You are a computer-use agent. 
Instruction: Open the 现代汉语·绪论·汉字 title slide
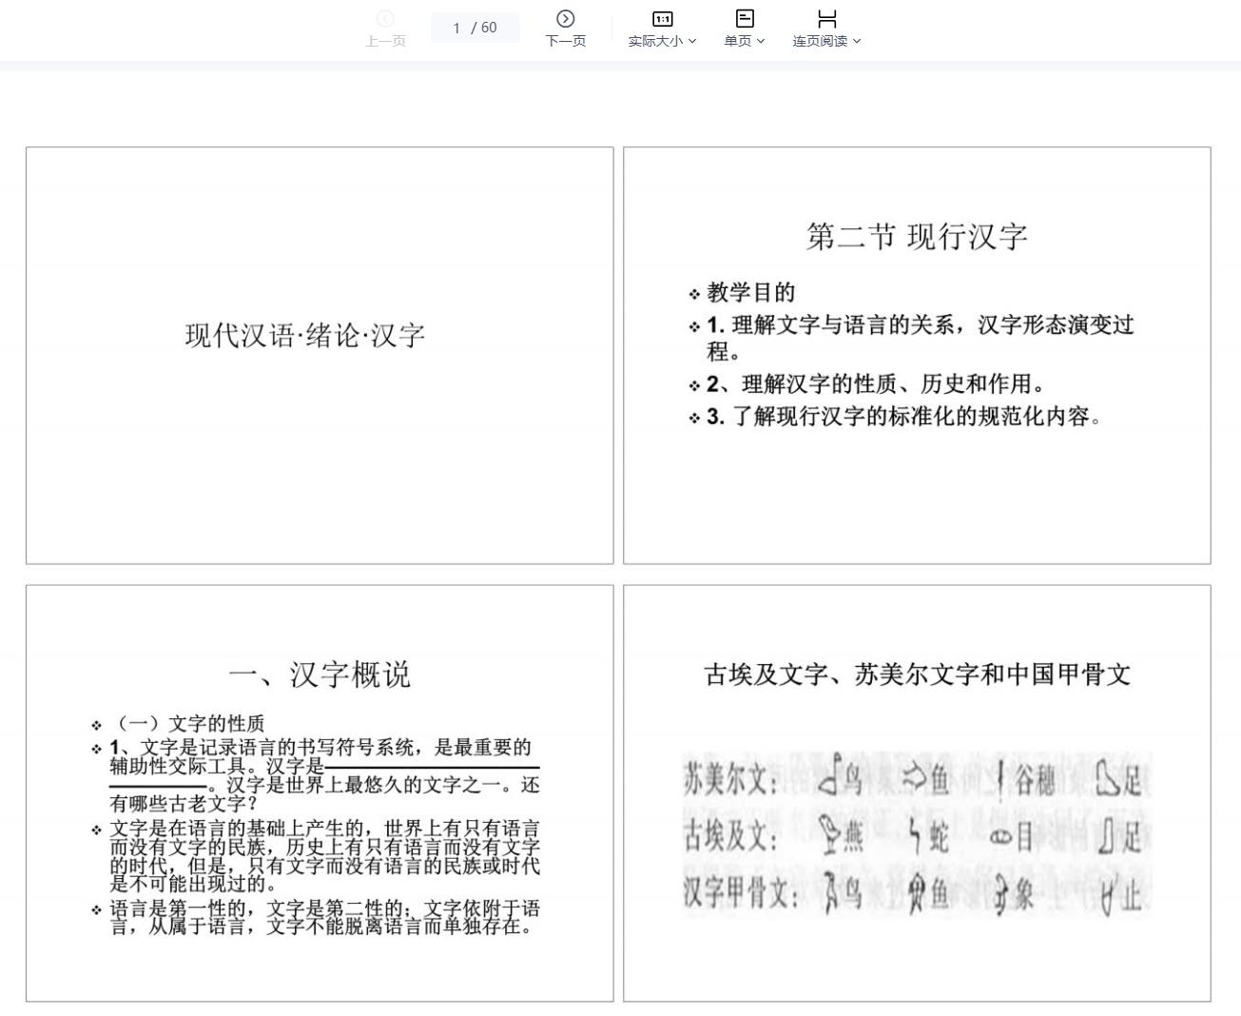pos(320,355)
